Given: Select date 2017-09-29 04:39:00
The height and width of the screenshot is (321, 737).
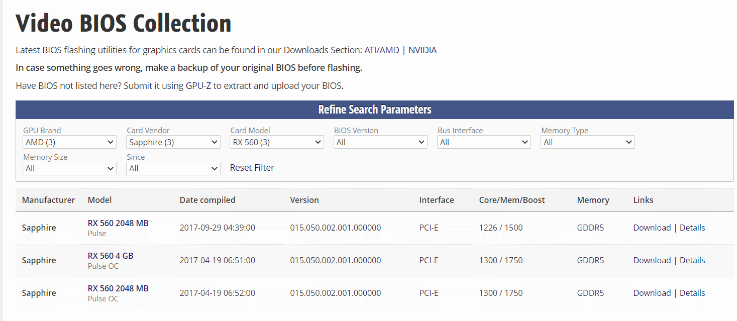Looking at the screenshot, I should [218, 228].
